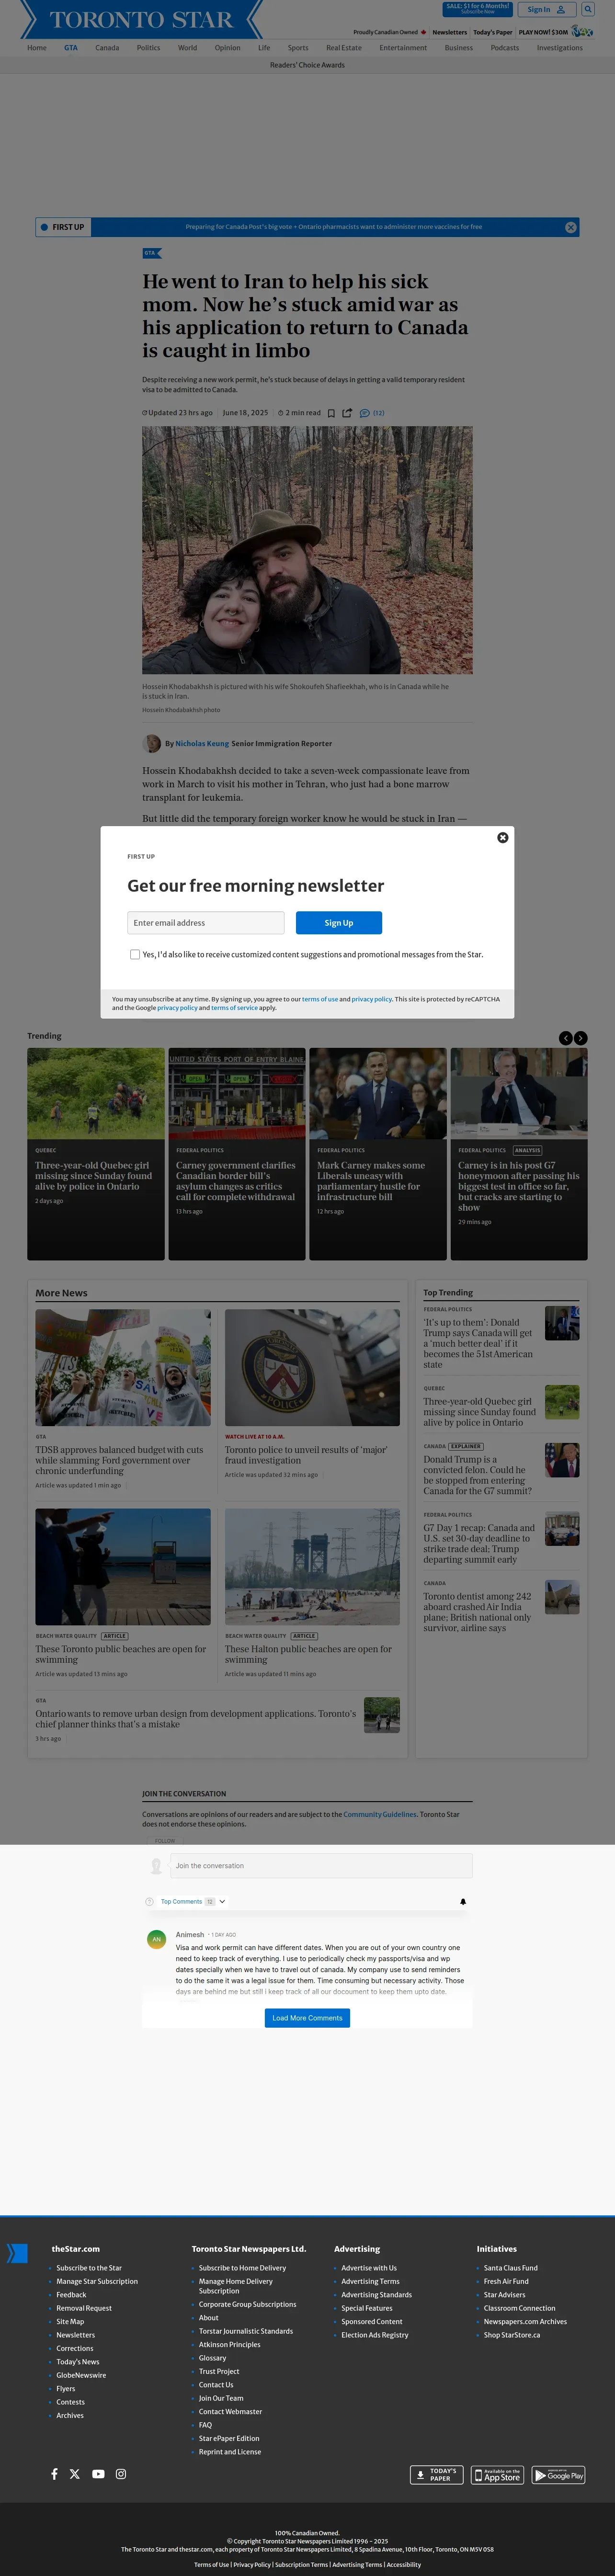Open the GTA navigation tab
Viewport: 615px width, 2576px height.
tap(71, 48)
